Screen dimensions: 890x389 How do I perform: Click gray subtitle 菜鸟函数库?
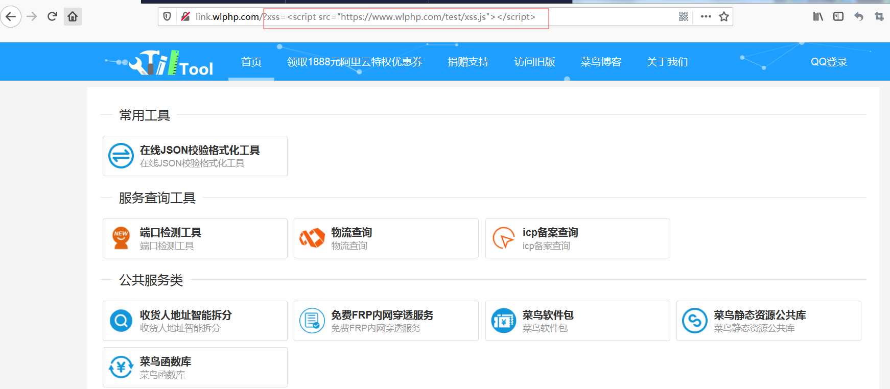click(162, 375)
